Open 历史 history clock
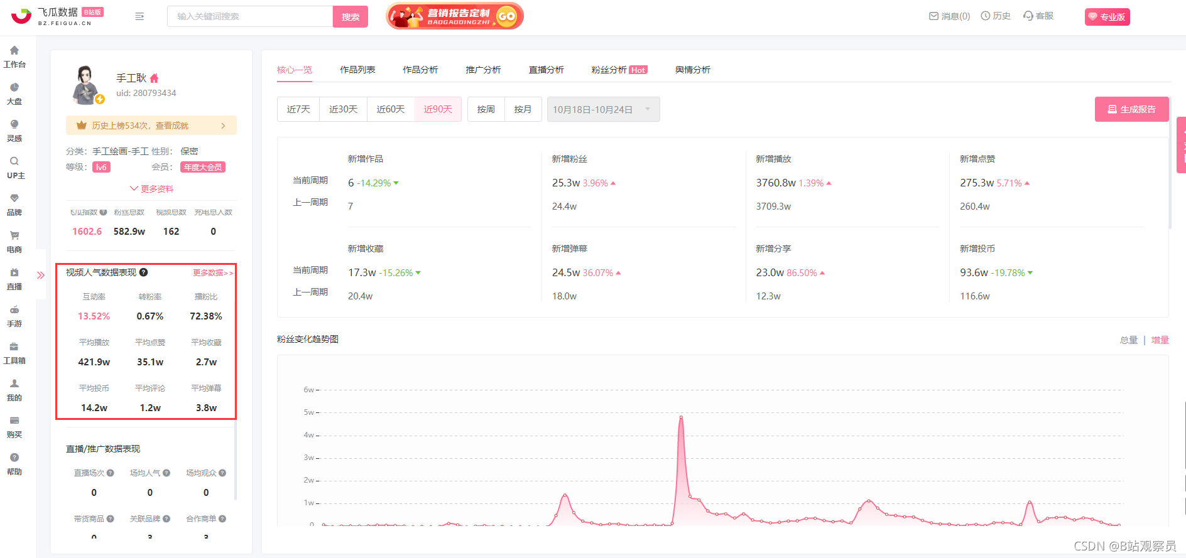The image size is (1186, 558). coord(996,16)
